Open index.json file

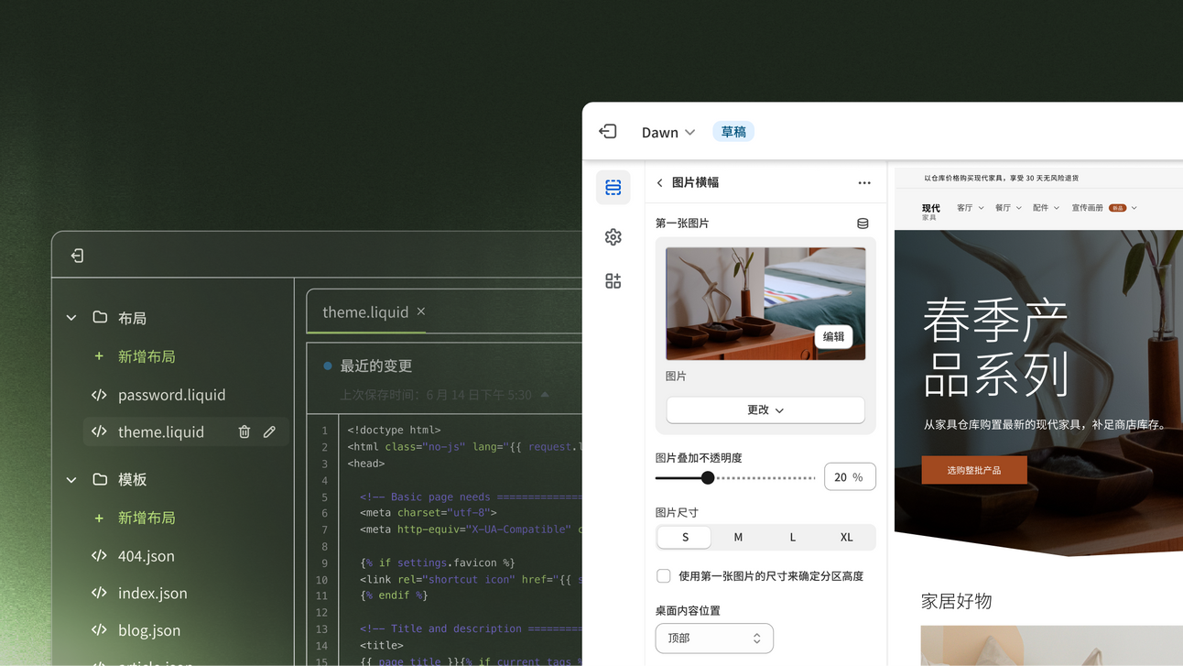(153, 594)
